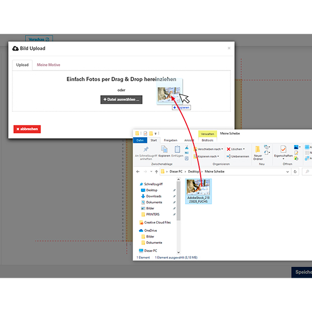Image resolution: width=312 pixels, height=312 pixels.
Task: Click the 'Kopieren' ribbon icon
Action: point(164,150)
